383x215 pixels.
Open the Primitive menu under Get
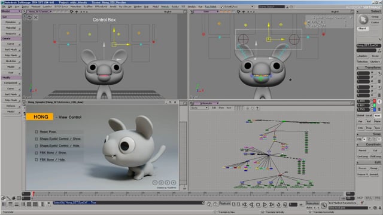pos(11,22)
